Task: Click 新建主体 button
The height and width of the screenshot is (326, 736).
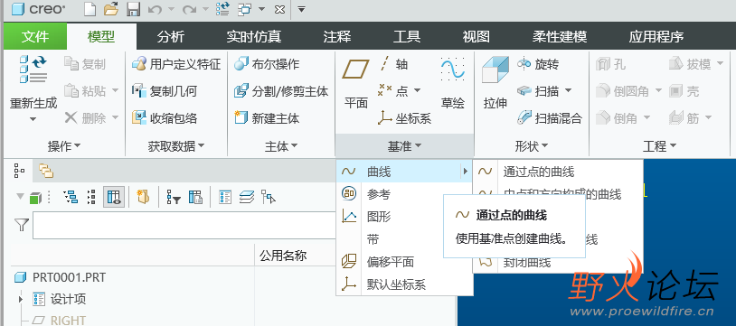Action: point(267,117)
